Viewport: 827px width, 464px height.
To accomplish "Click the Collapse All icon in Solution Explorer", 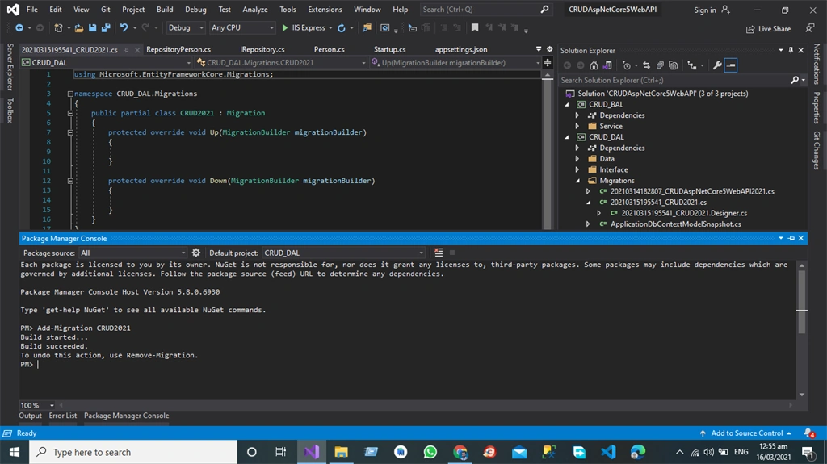I will coord(660,65).
